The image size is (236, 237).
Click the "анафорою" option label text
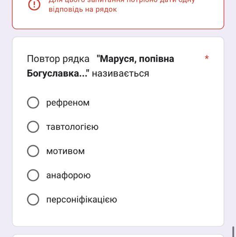pyautogui.click(x=68, y=176)
